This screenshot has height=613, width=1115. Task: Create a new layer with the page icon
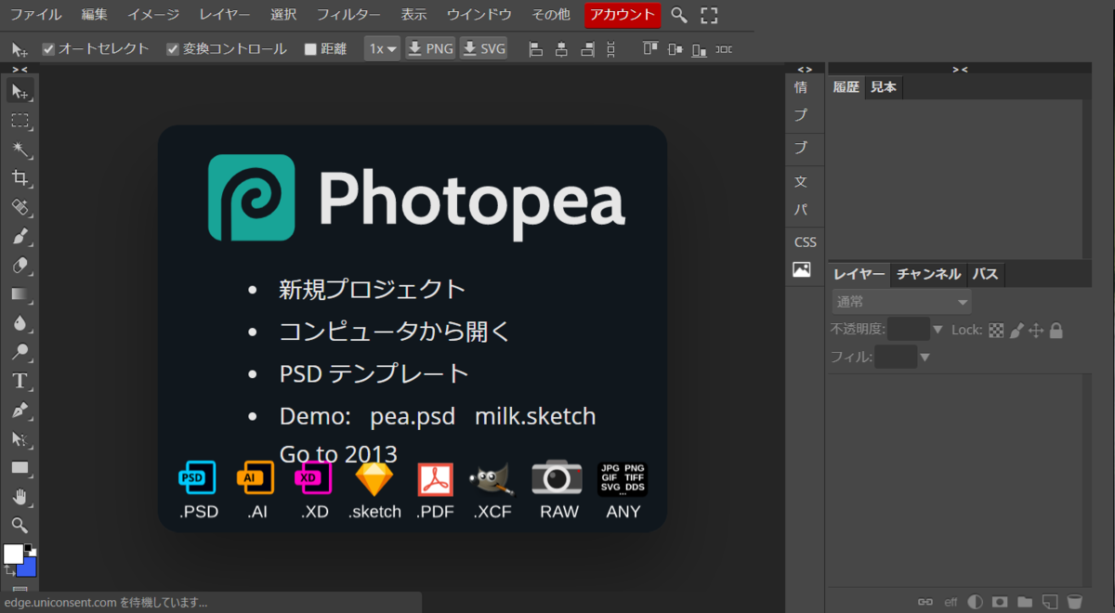pyautogui.click(x=1050, y=601)
